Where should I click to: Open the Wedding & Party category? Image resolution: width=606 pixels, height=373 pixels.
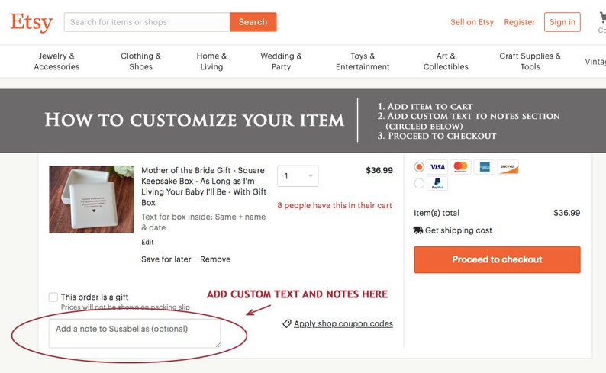281,61
